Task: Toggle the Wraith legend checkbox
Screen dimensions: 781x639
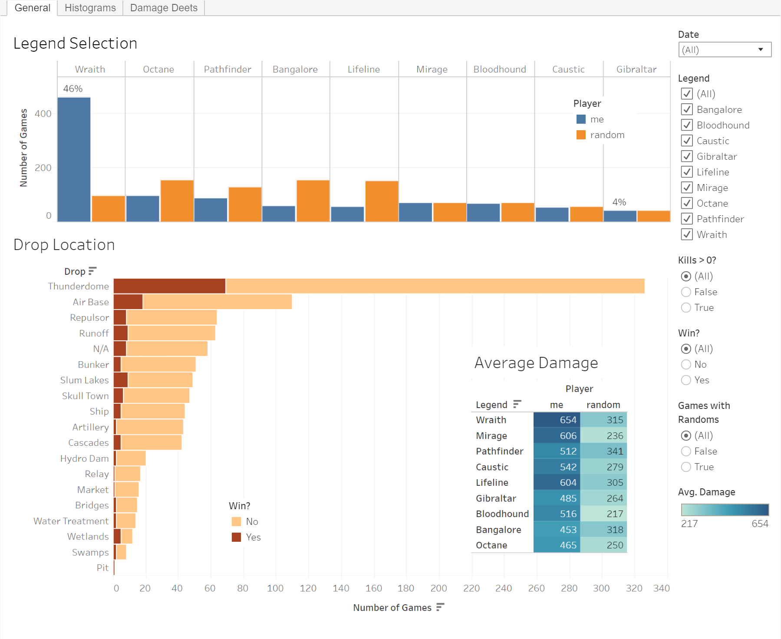Action: (687, 234)
